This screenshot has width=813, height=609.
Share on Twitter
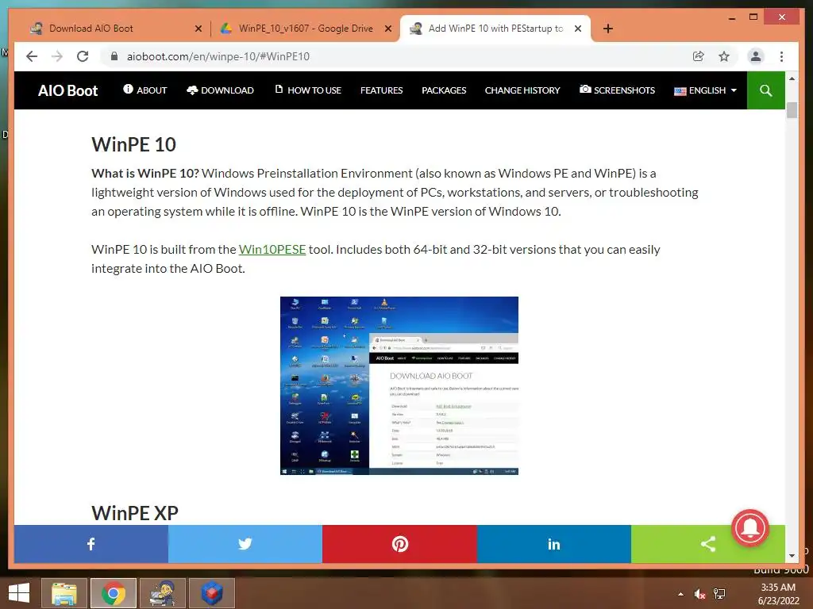pos(245,544)
